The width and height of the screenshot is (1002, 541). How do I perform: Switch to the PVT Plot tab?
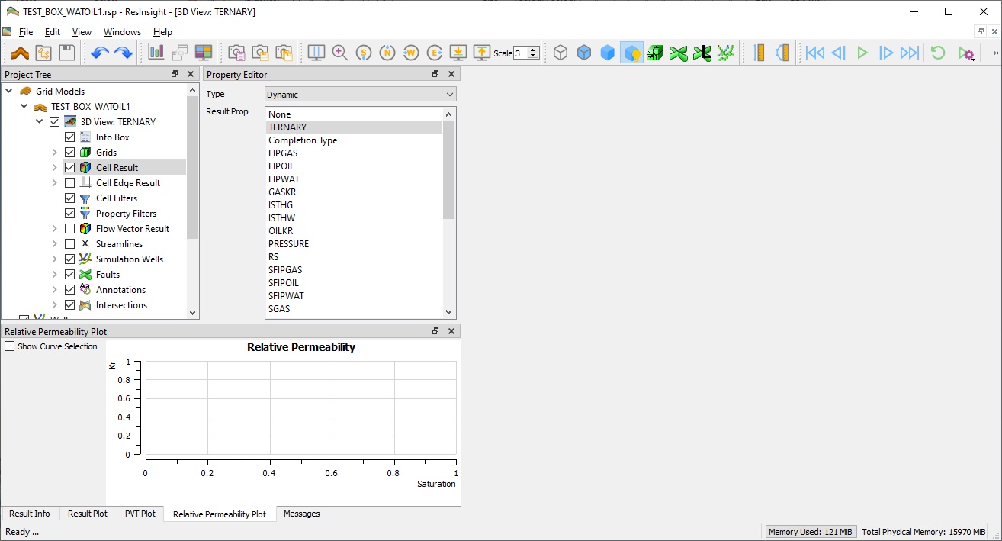tap(140, 514)
